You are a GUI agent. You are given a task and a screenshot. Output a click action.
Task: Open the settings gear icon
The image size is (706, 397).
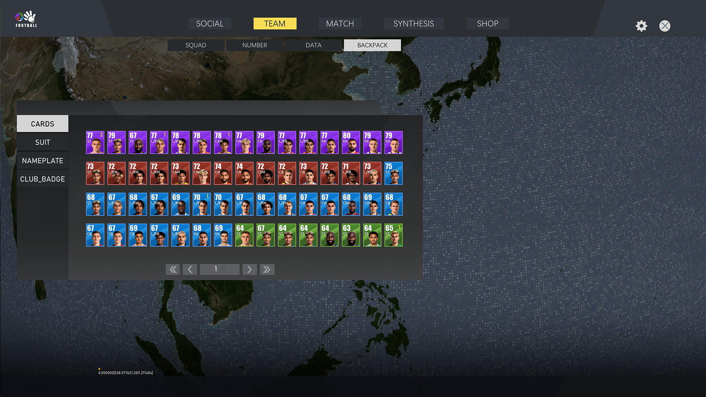[x=641, y=26]
